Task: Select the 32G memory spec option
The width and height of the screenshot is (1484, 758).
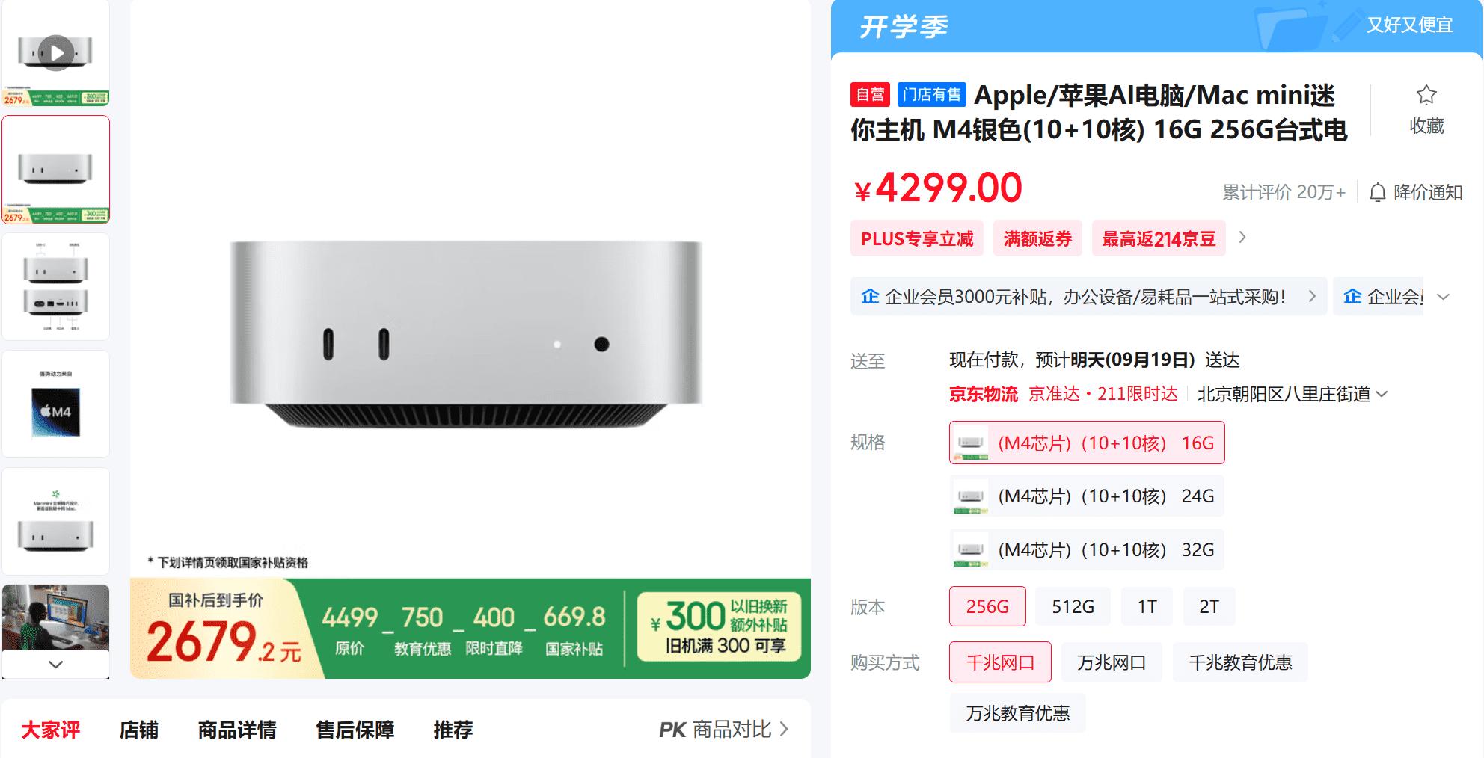Action: click(x=1086, y=550)
